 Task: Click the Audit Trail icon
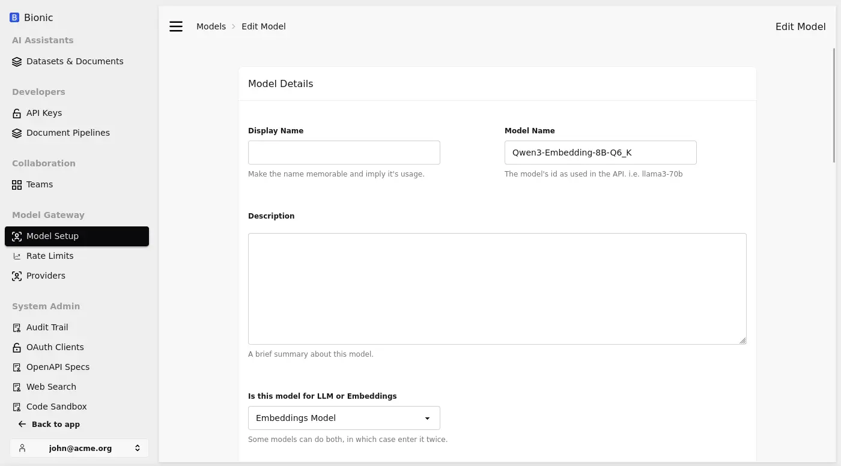pyautogui.click(x=17, y=327)
